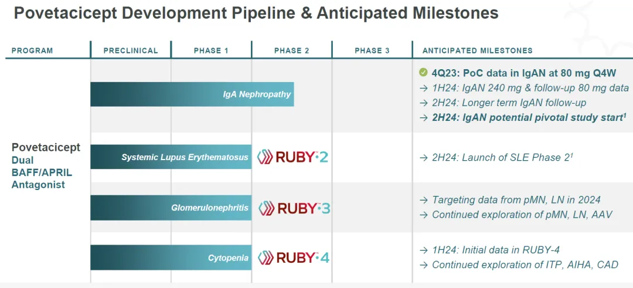Click the arrow before SLE Phase 2 launch
This screenshot has width=633, height=288.
(424, 157)
